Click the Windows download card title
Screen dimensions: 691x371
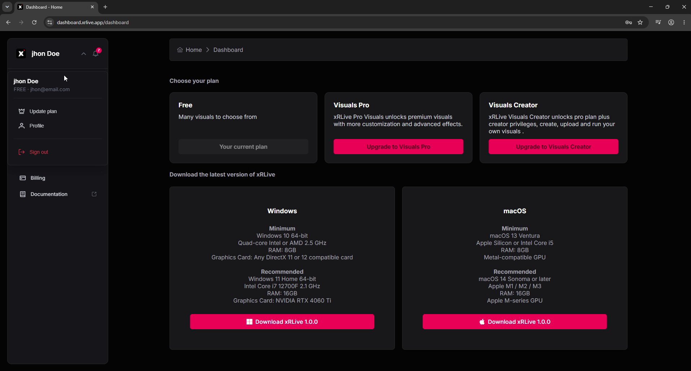pyautogui.click(x=282, y=211)
